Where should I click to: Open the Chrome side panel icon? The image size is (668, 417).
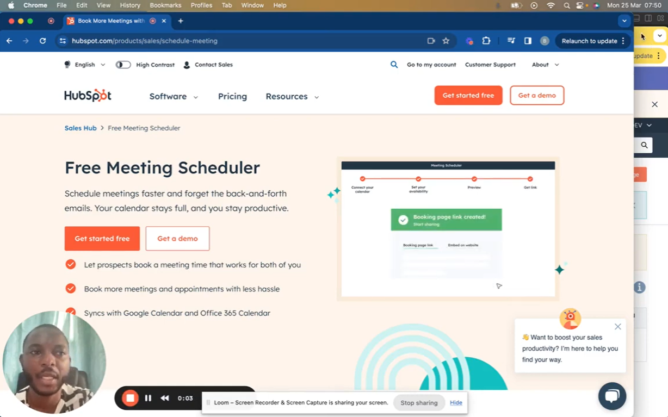click(528, 41)
